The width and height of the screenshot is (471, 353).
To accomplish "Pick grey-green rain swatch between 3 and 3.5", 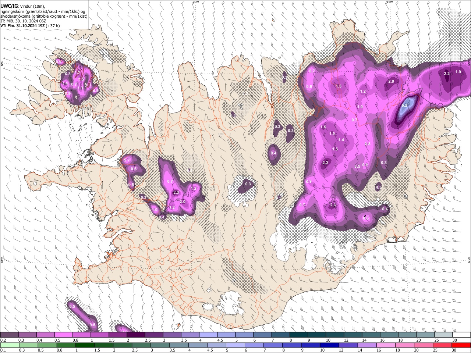I will pyautogui.click(x=160, y=345).
